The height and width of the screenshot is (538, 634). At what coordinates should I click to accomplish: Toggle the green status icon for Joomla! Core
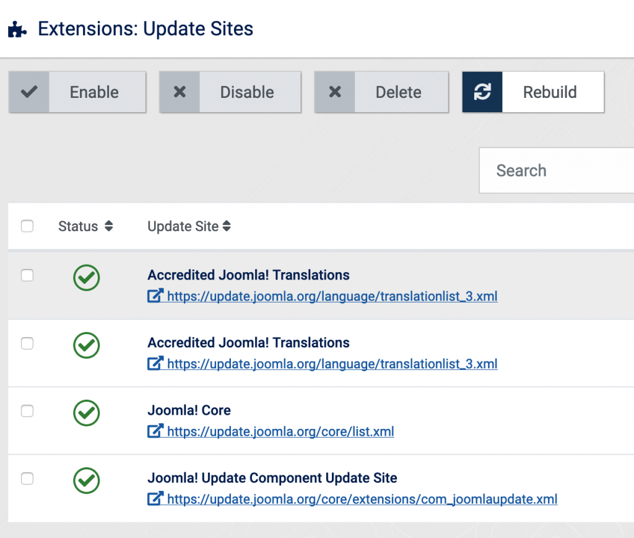click(x=87, y=413)
